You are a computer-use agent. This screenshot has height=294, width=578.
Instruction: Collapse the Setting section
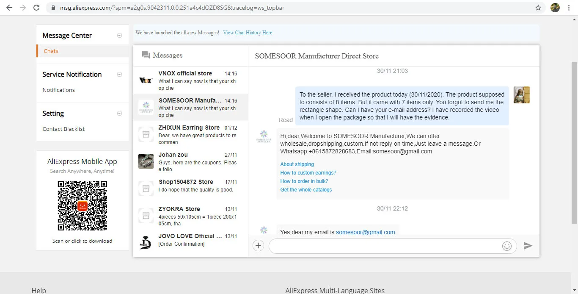pos(119,114)
